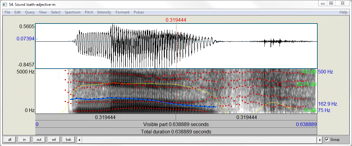Click the 500 Hz pitch ceiling label
The image size is (352, 146).
click(x=326, y=72)
